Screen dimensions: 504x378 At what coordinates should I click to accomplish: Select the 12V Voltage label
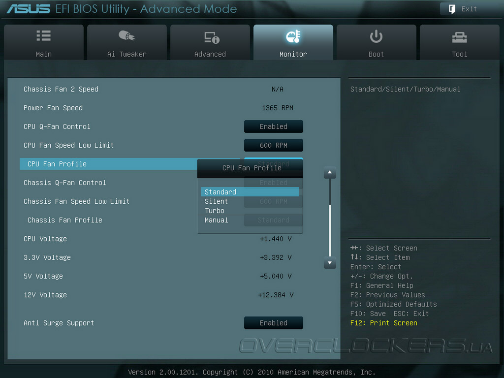coord(45,295)
